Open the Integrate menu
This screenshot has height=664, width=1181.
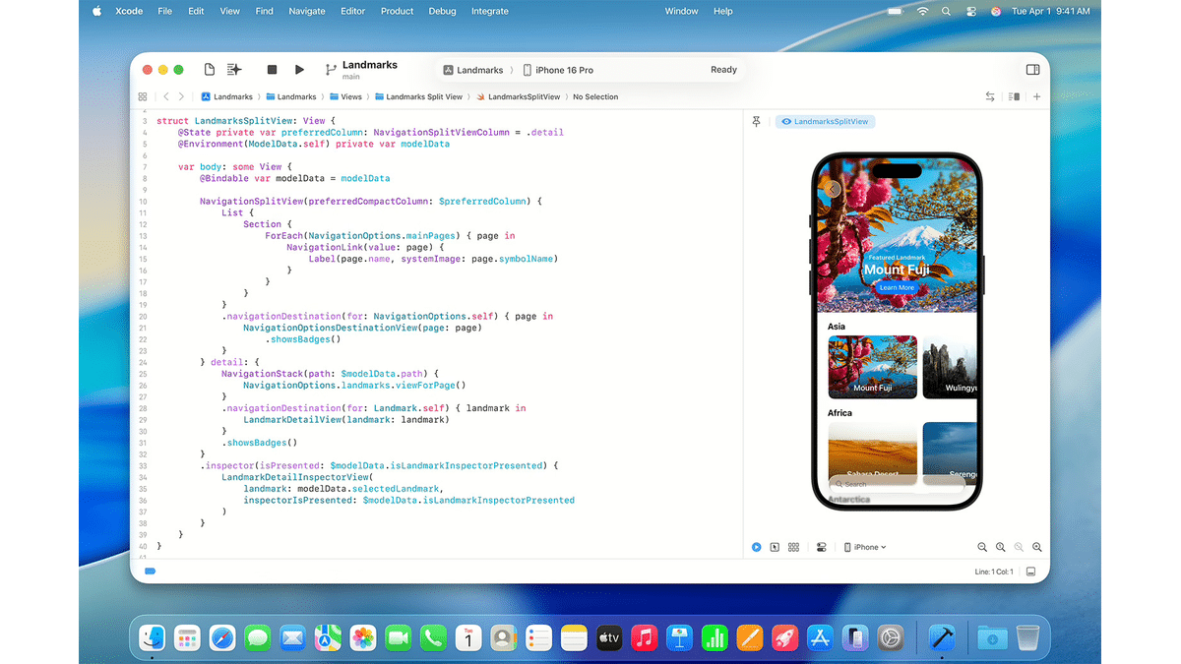coord(489,11)
